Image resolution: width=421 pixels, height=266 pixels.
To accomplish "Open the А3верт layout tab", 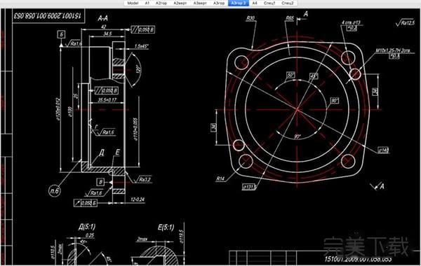I will (200, 3).
